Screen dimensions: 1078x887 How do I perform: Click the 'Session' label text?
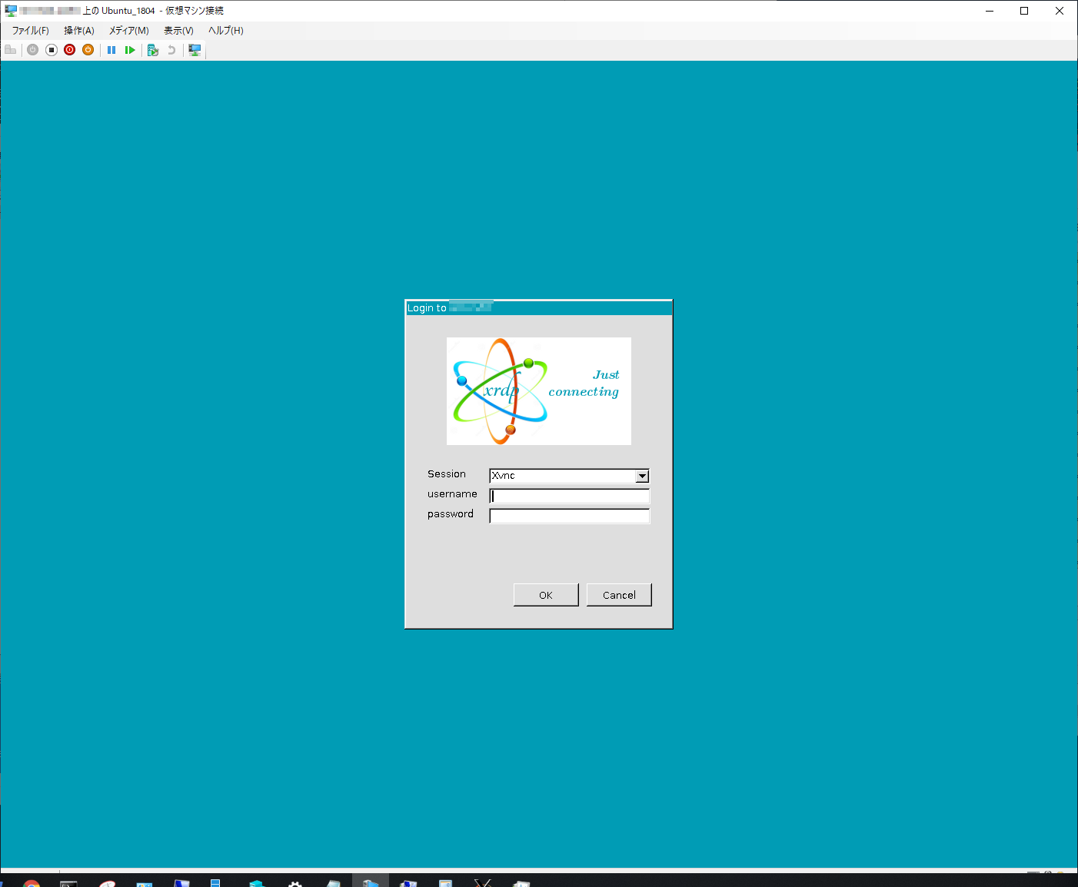[447, 474]
